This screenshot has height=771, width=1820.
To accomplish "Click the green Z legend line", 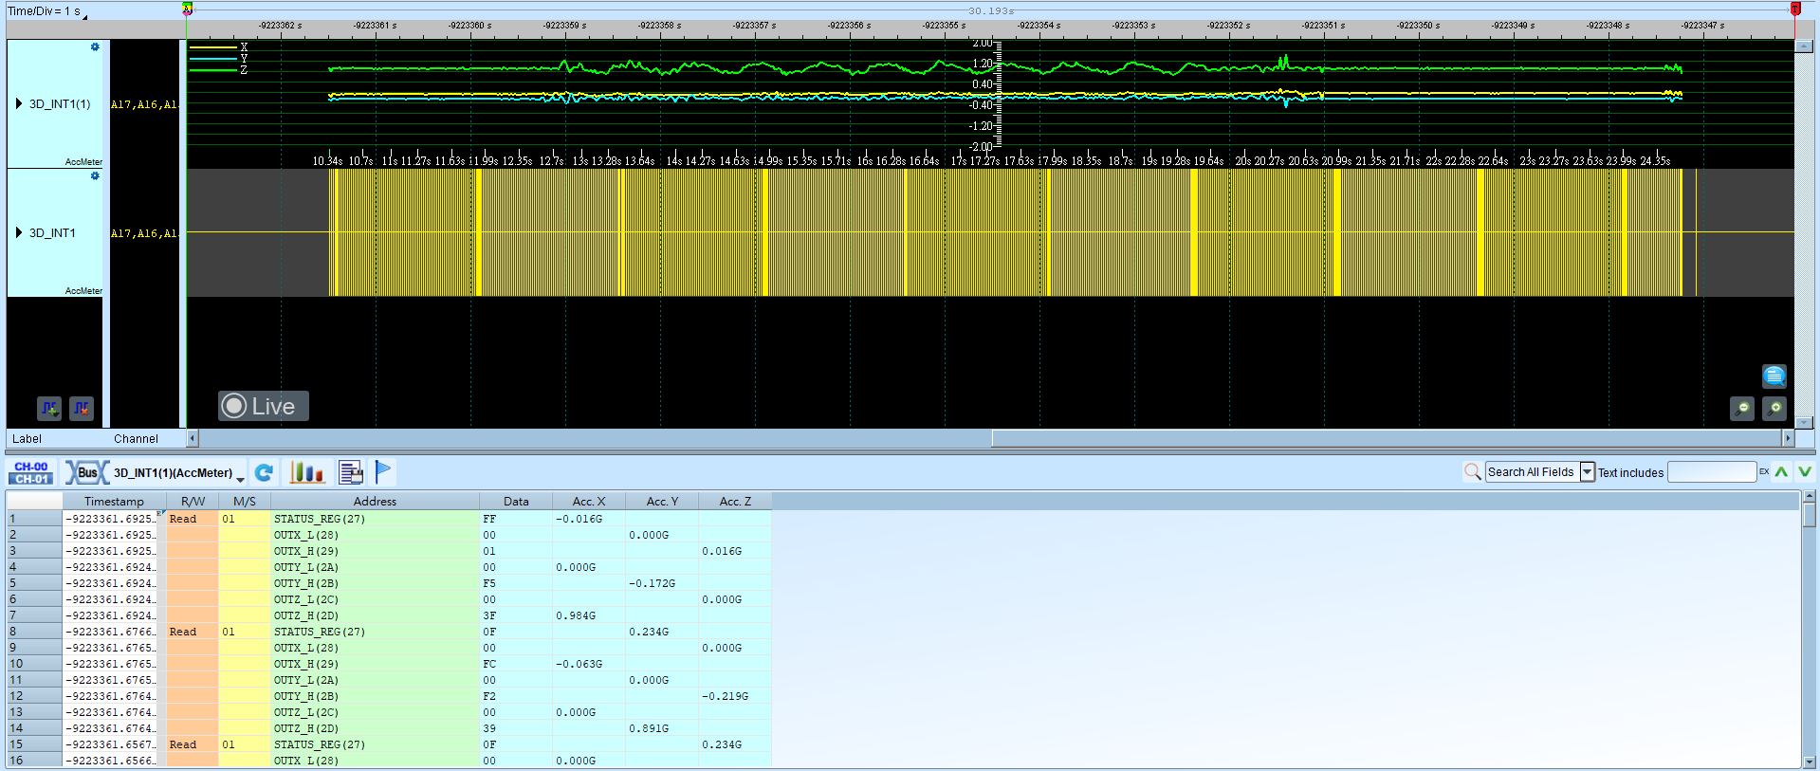I will [213, 70].
